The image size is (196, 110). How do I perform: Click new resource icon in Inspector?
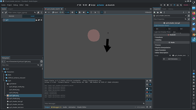click(155, 12)
